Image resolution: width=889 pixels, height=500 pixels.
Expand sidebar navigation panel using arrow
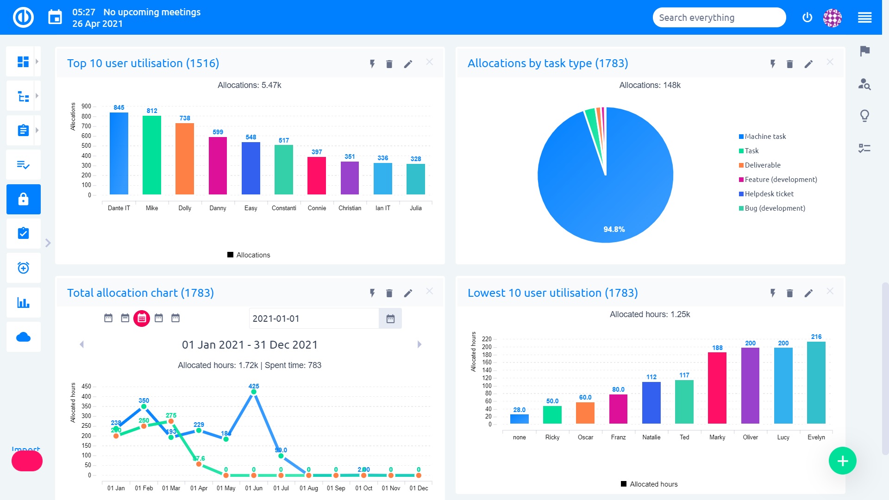(48, 243)
